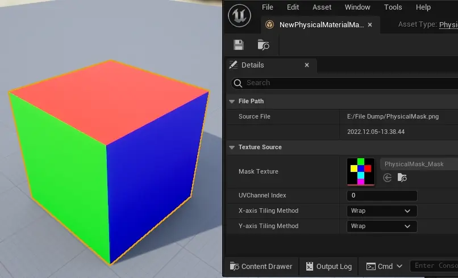Open the Y-axis Tiling Method dropdown
This screenshot has width=458, height=278.
tap(382, 226)
